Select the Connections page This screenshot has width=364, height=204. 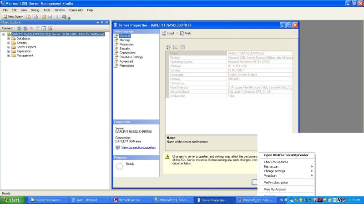tap(127, 53)
